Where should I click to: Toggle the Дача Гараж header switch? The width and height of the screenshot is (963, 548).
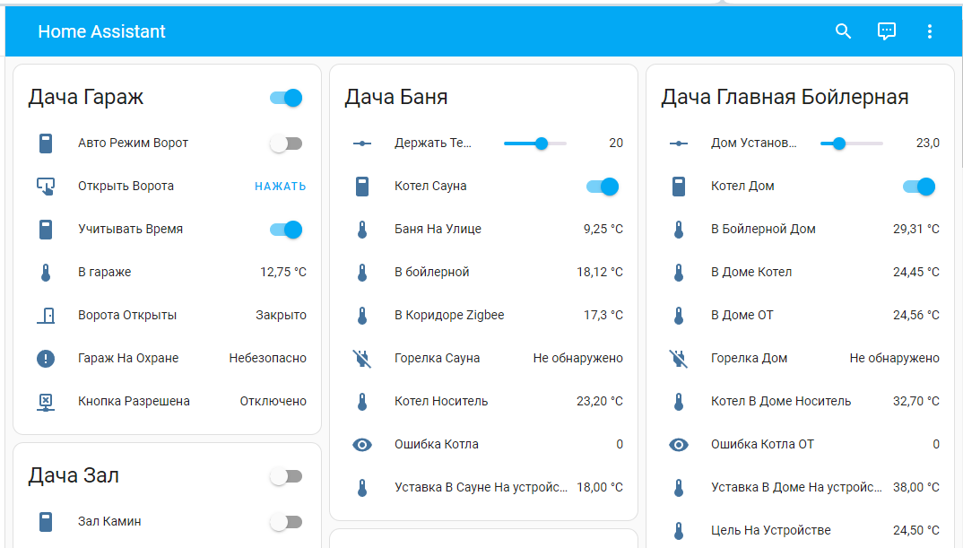(x=286, y=98)
